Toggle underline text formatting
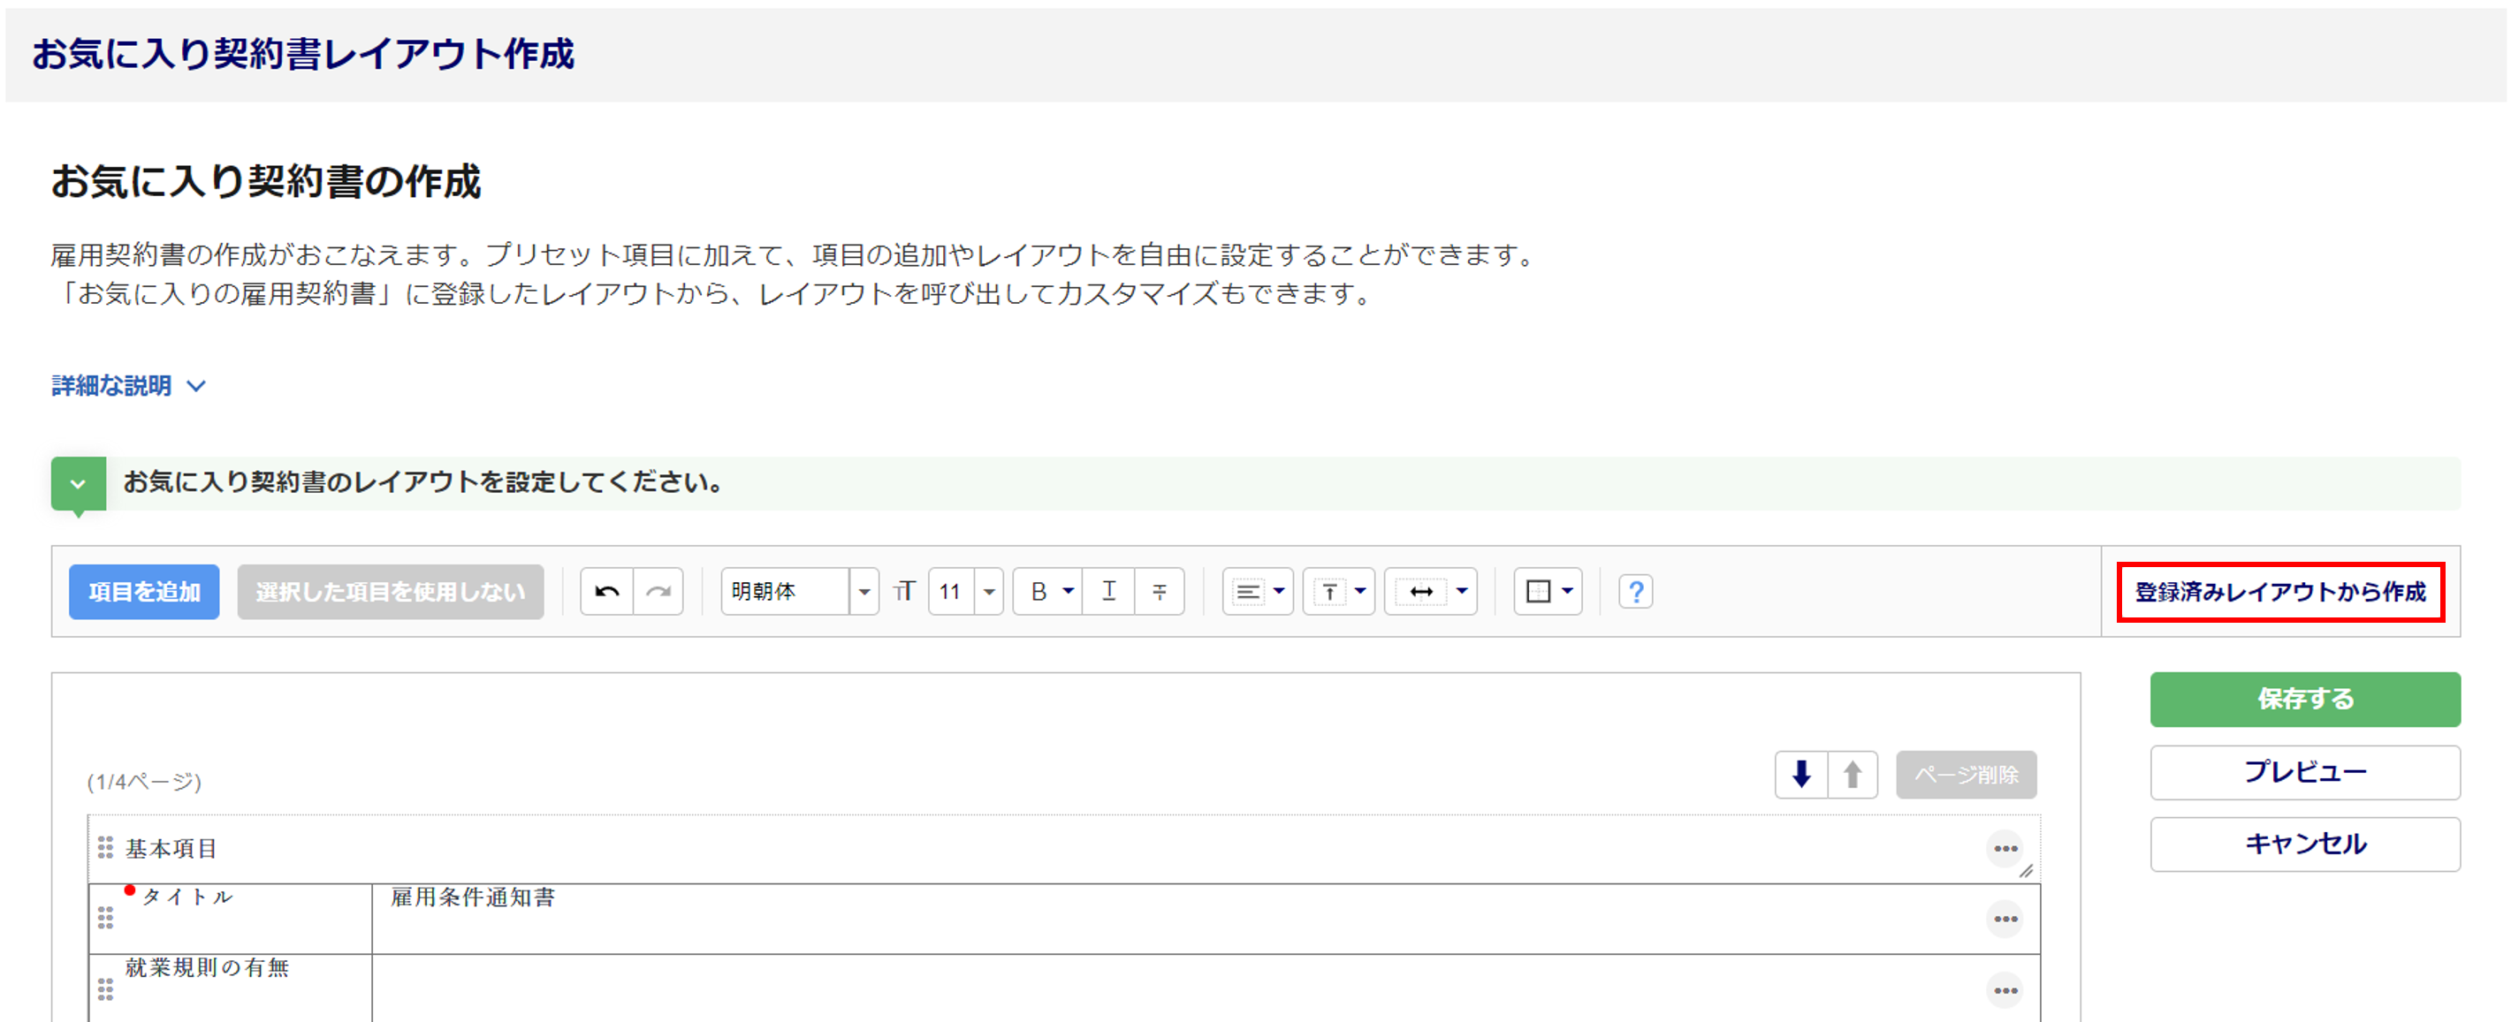The image size is (2511, 1022). [1108, 591]
